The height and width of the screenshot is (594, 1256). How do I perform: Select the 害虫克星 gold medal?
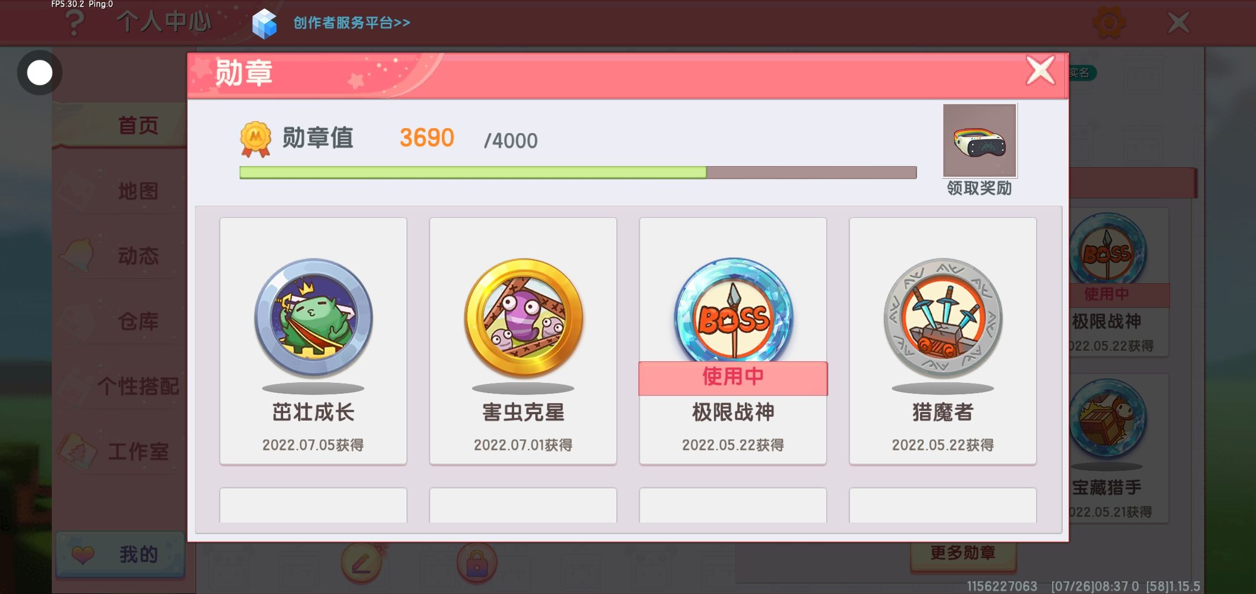[523, 317]
